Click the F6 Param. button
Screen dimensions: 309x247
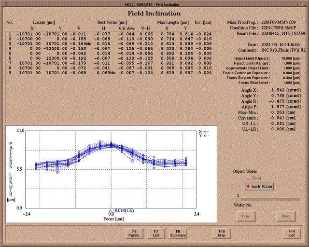click(134, 233)
